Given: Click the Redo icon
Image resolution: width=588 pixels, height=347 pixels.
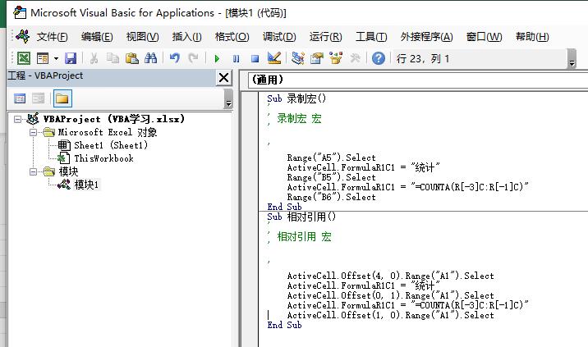Looking at the screenshot, I should click(x=193, y=58).
